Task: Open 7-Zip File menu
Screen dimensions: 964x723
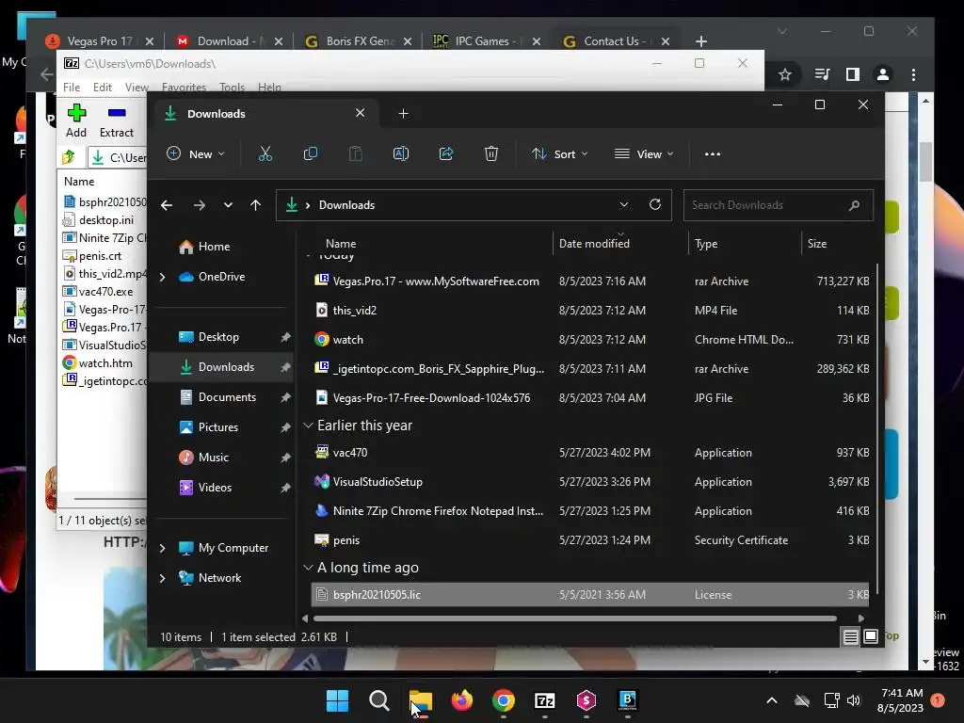Action: pyautogui.click(x=72, y=88)
